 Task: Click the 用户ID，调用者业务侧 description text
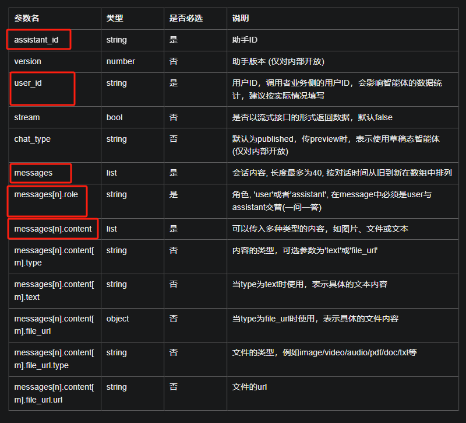(x=337, y=89)
